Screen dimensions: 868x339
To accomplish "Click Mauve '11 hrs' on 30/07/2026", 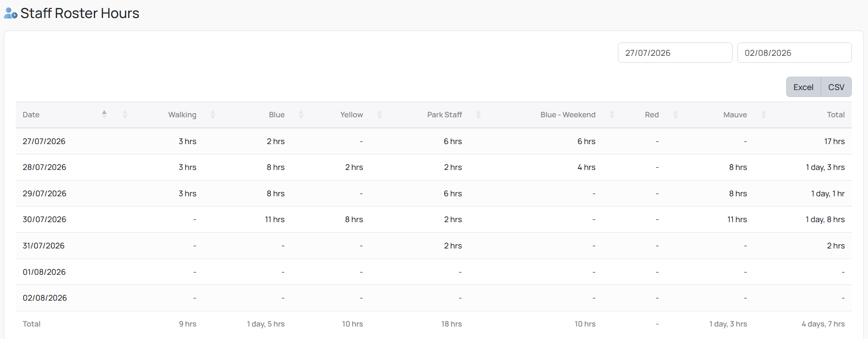I will (x=737, y=219).
